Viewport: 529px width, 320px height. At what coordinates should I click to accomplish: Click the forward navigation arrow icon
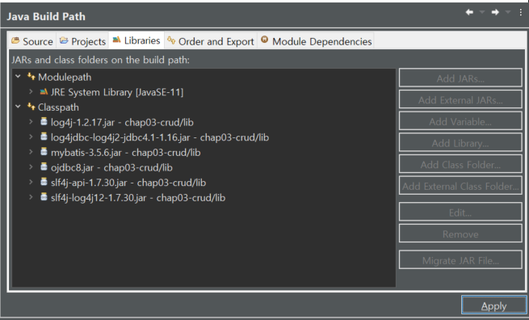point(495,12)
